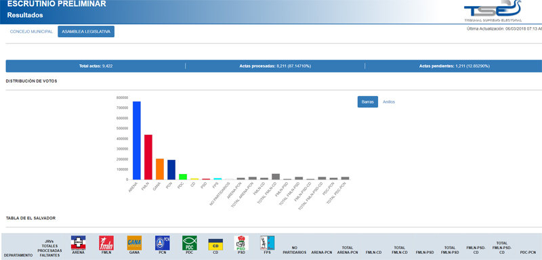Click the red FMLN bar in chart
The image size is (542, 260).
point(148,157)
